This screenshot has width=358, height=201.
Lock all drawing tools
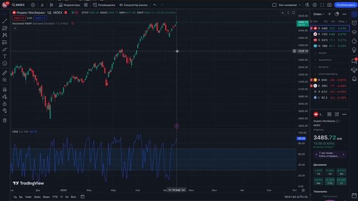coord(4,104)
